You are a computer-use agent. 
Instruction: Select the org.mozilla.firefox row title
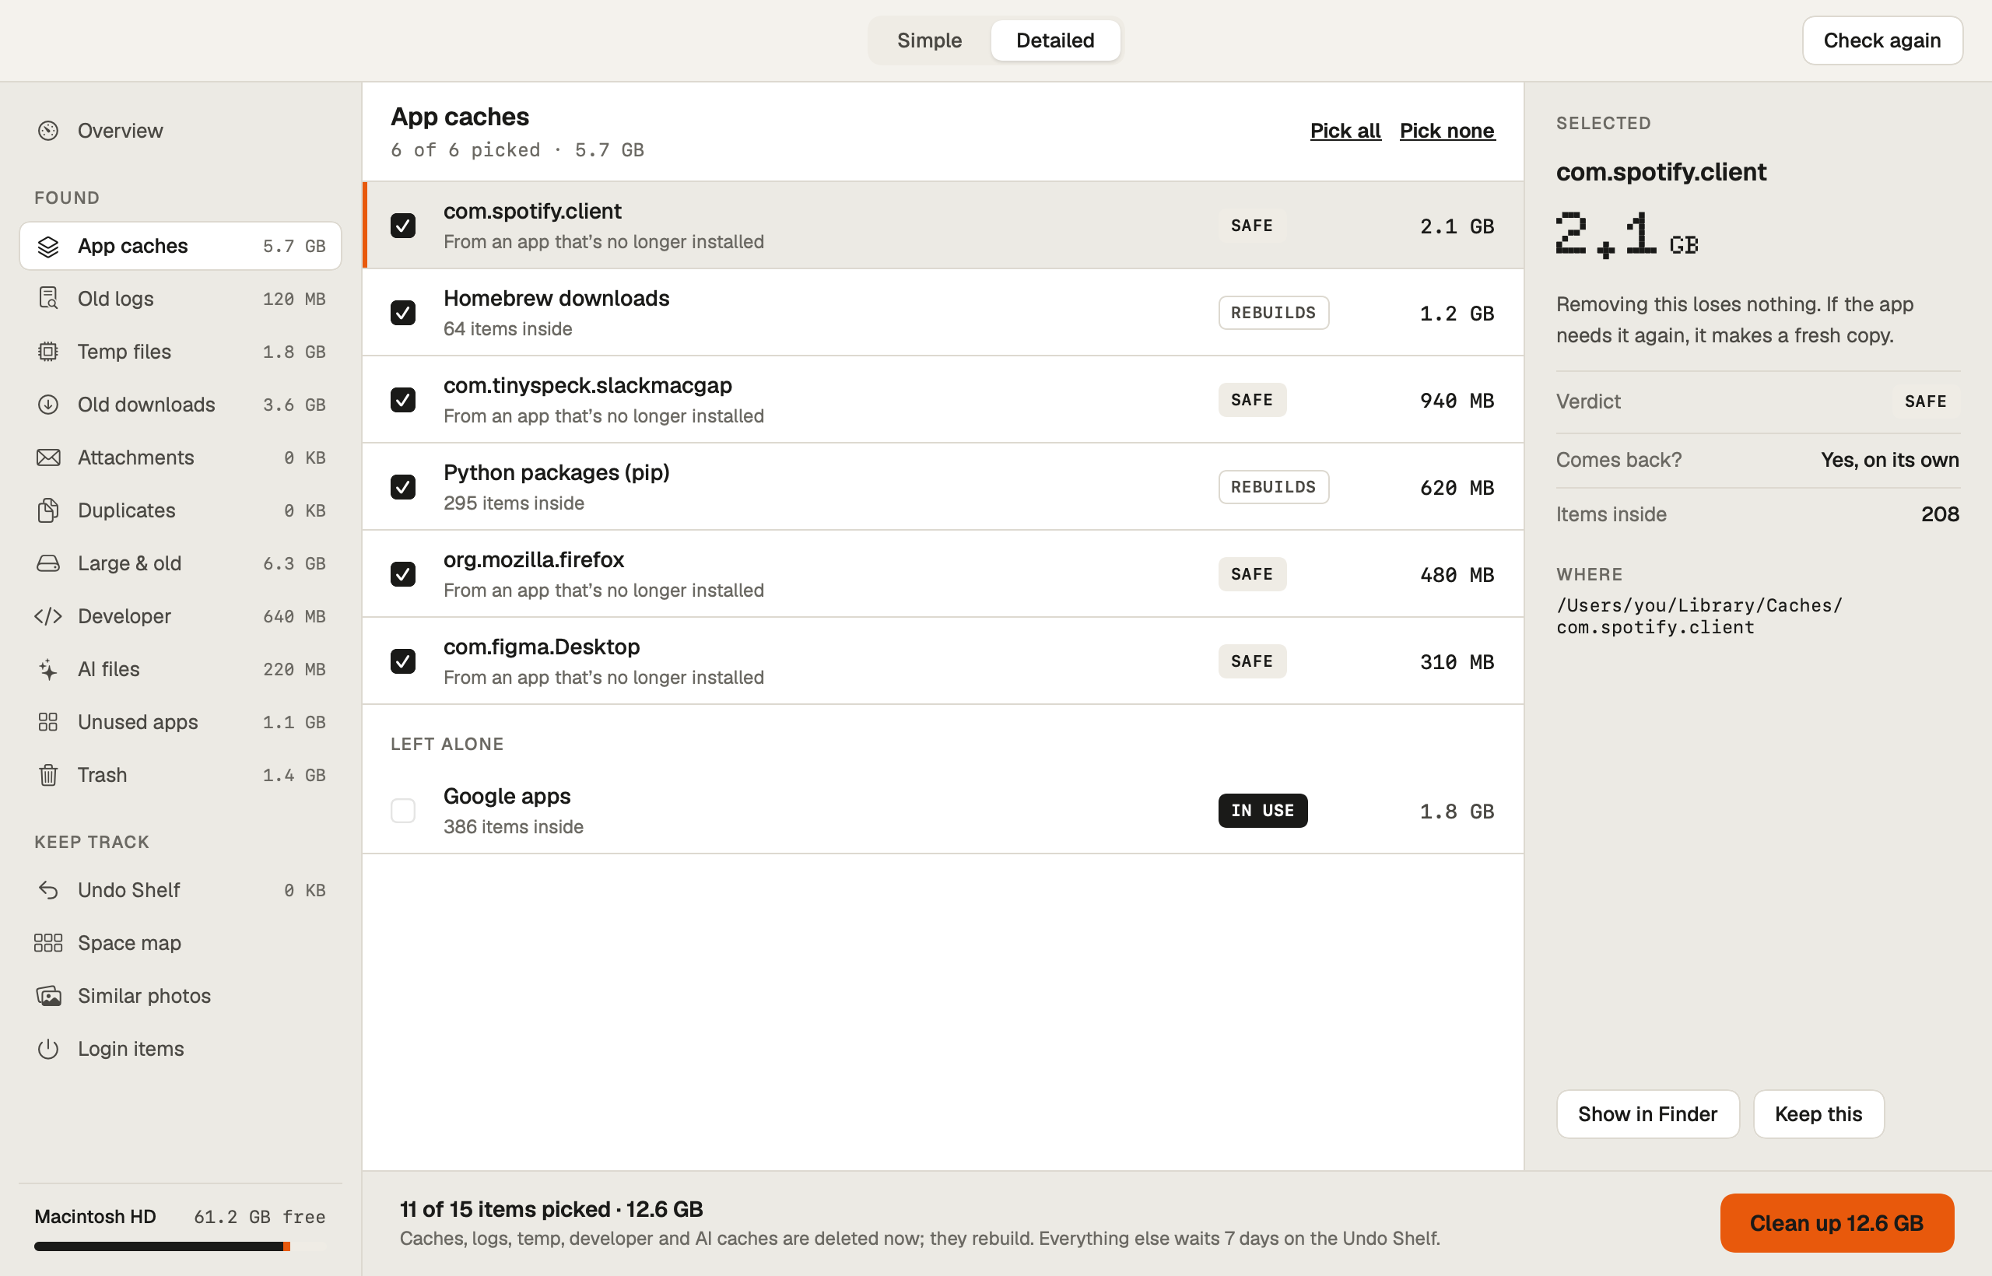pos(534,559)
